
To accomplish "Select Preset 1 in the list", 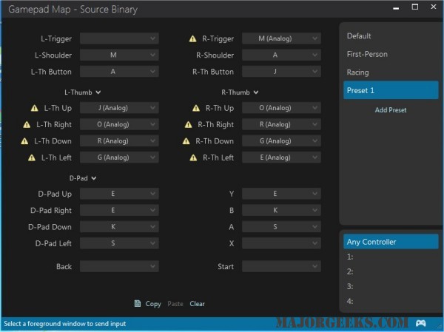I will point(391,90).
